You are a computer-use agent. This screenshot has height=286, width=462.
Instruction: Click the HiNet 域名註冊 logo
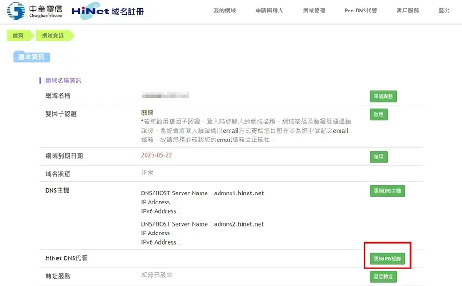tap(108, 11)
